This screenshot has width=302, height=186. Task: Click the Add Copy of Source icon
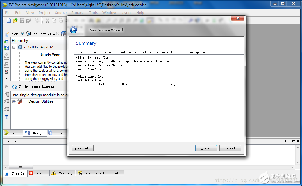coord(6,47)
